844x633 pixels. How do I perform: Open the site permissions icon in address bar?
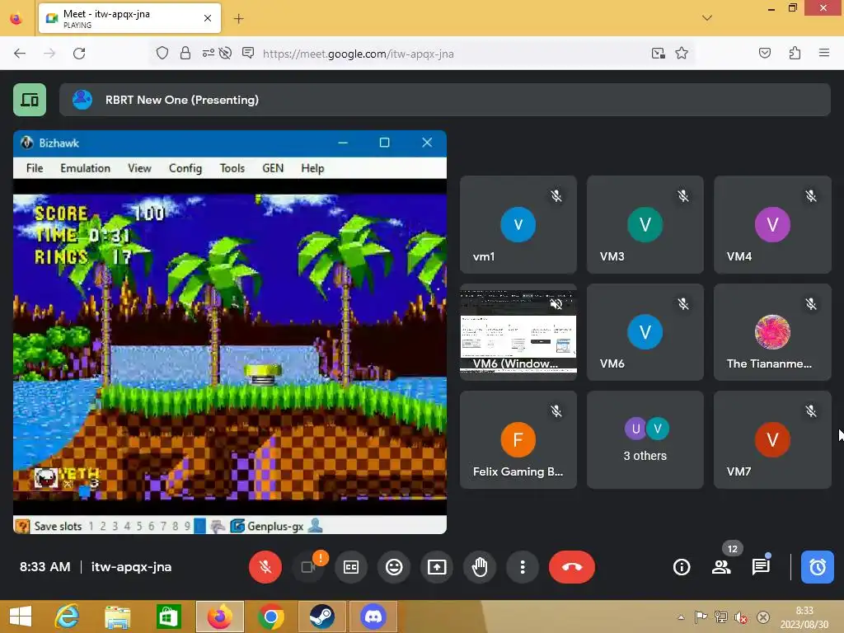pos(208,54)
